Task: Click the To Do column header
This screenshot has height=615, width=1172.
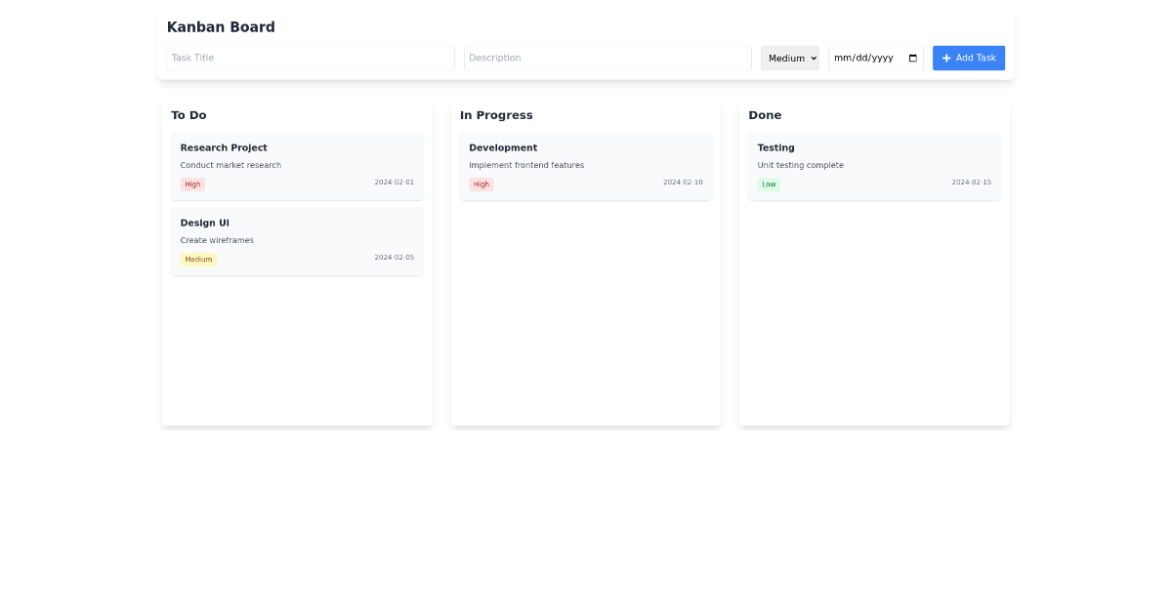Action: point(188,115)
